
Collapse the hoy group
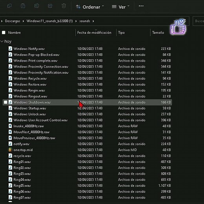tap(2, 41)
